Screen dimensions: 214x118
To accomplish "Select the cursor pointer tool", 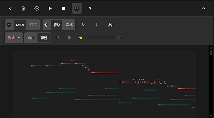I will tap(90, 8).
